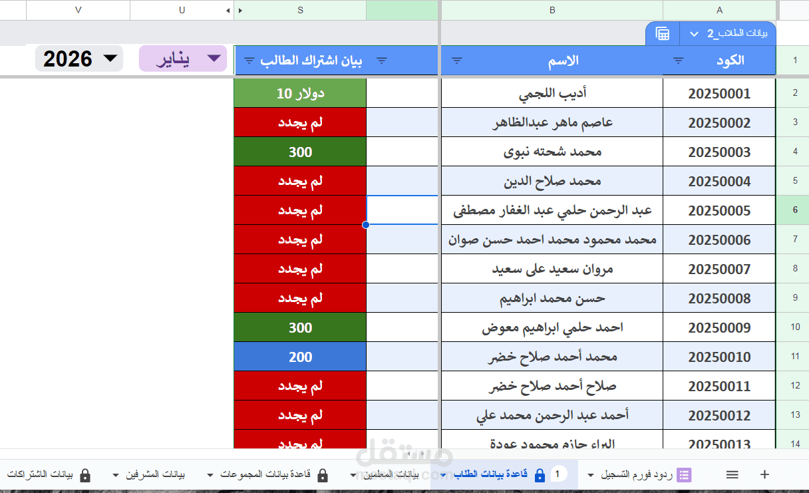Open the 2026 year dropdown

click(79, 59)
